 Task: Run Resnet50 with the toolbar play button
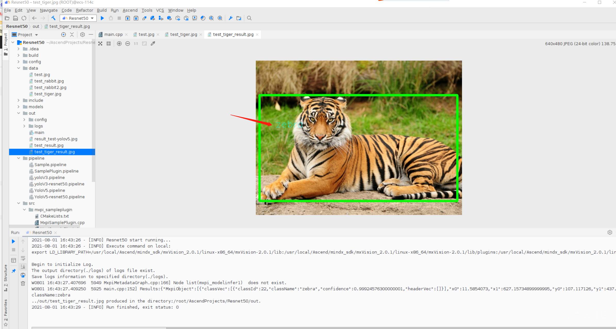click(102, 18)
